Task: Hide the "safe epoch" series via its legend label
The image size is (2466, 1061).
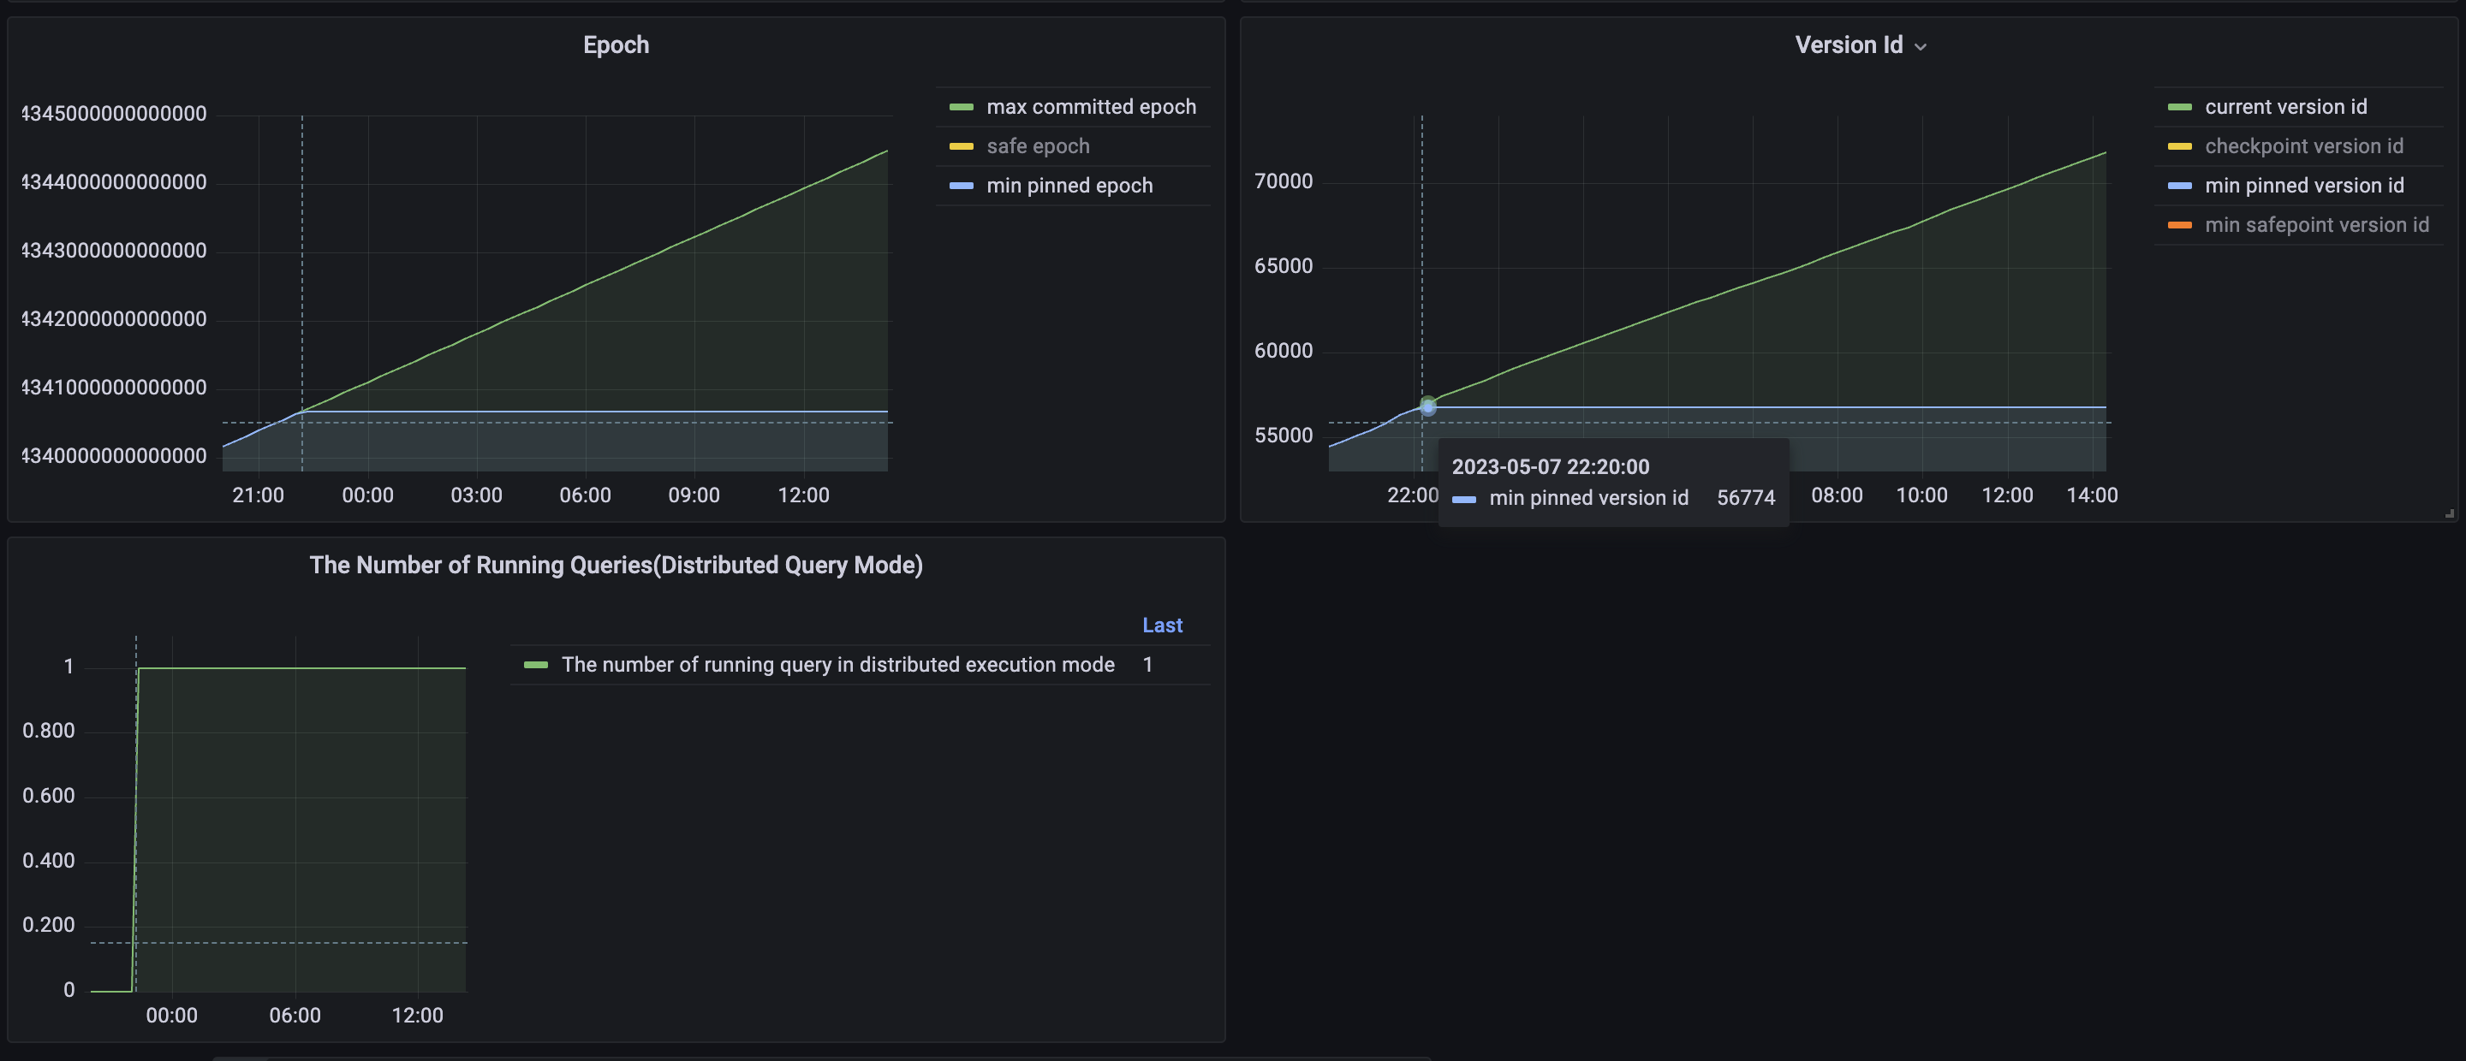Action: point(1039,145)
